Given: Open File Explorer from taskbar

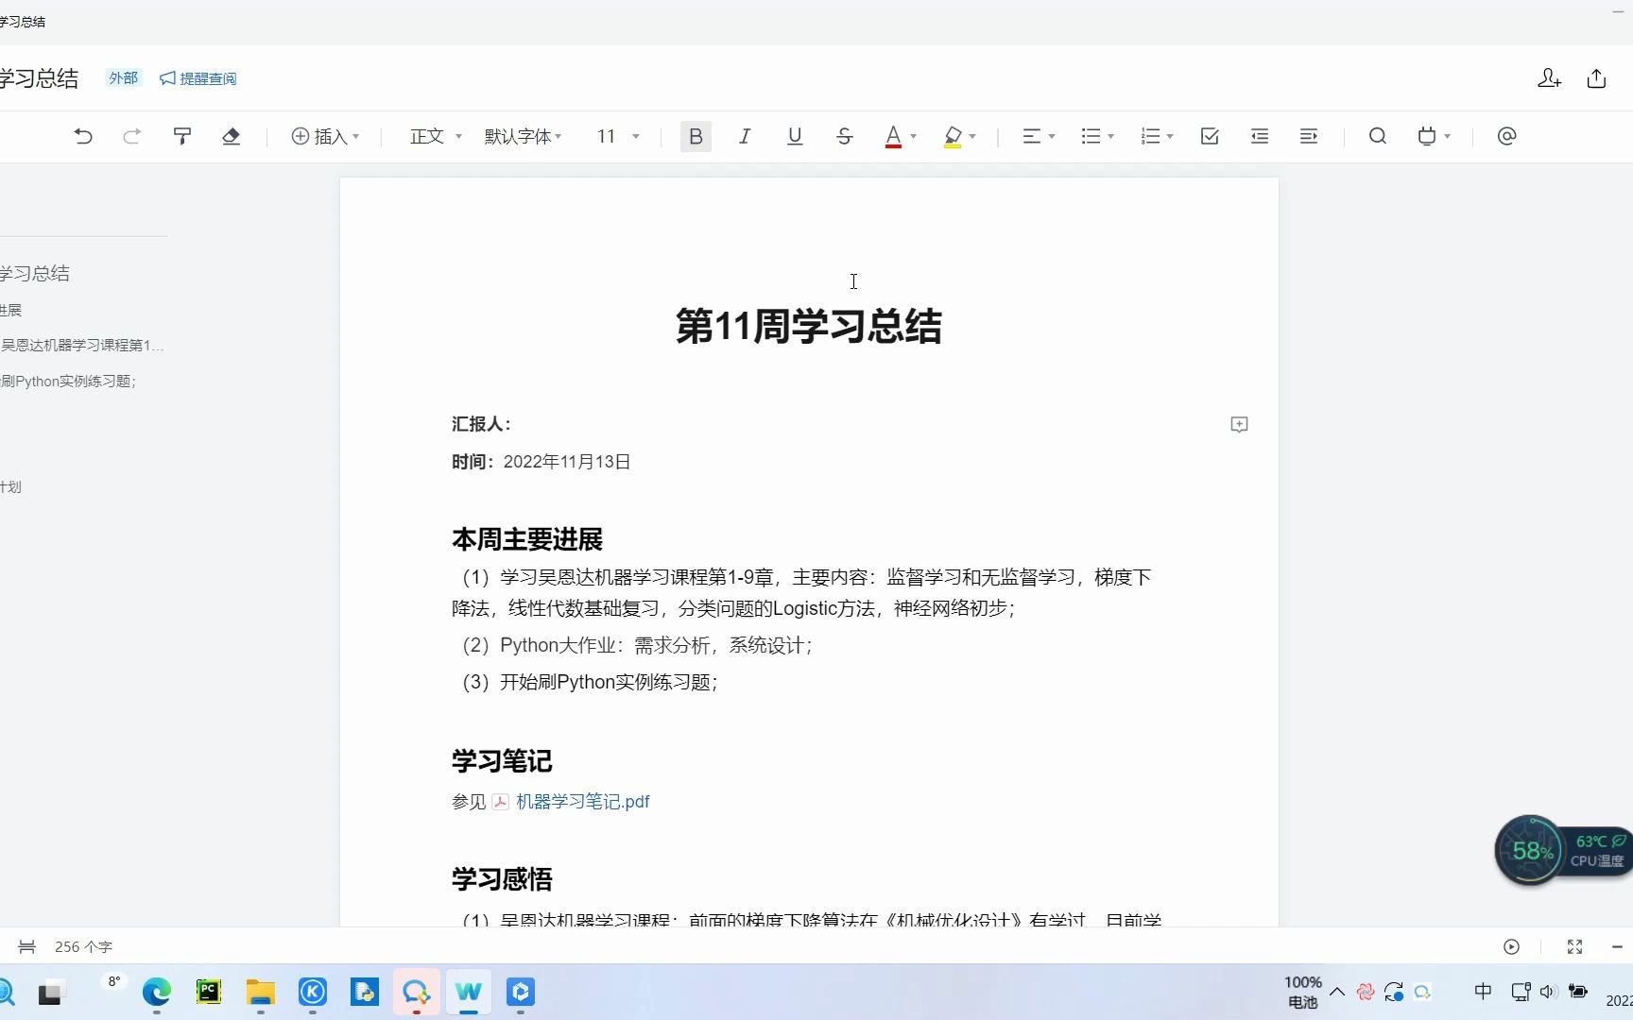Looking at the screenshot, I should 261,992.
